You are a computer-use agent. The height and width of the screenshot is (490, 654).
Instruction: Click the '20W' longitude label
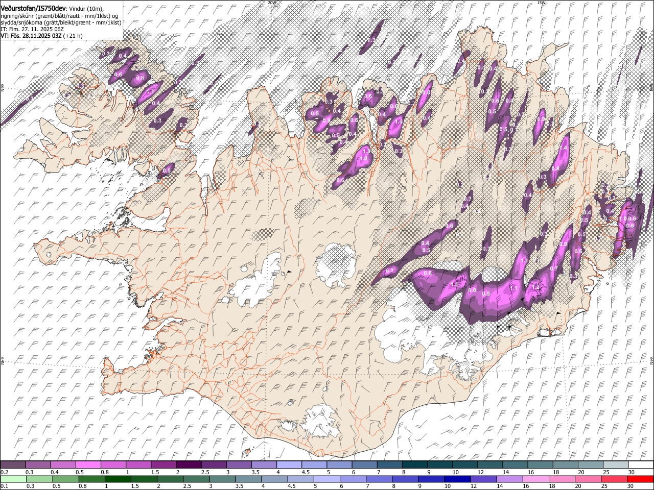pyautogui.click(x=271, y=3)
